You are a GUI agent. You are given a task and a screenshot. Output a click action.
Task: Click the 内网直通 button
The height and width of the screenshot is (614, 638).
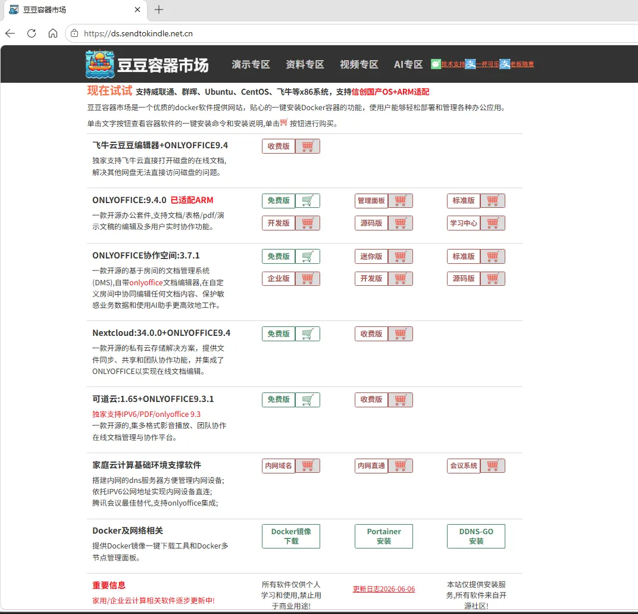371,466
